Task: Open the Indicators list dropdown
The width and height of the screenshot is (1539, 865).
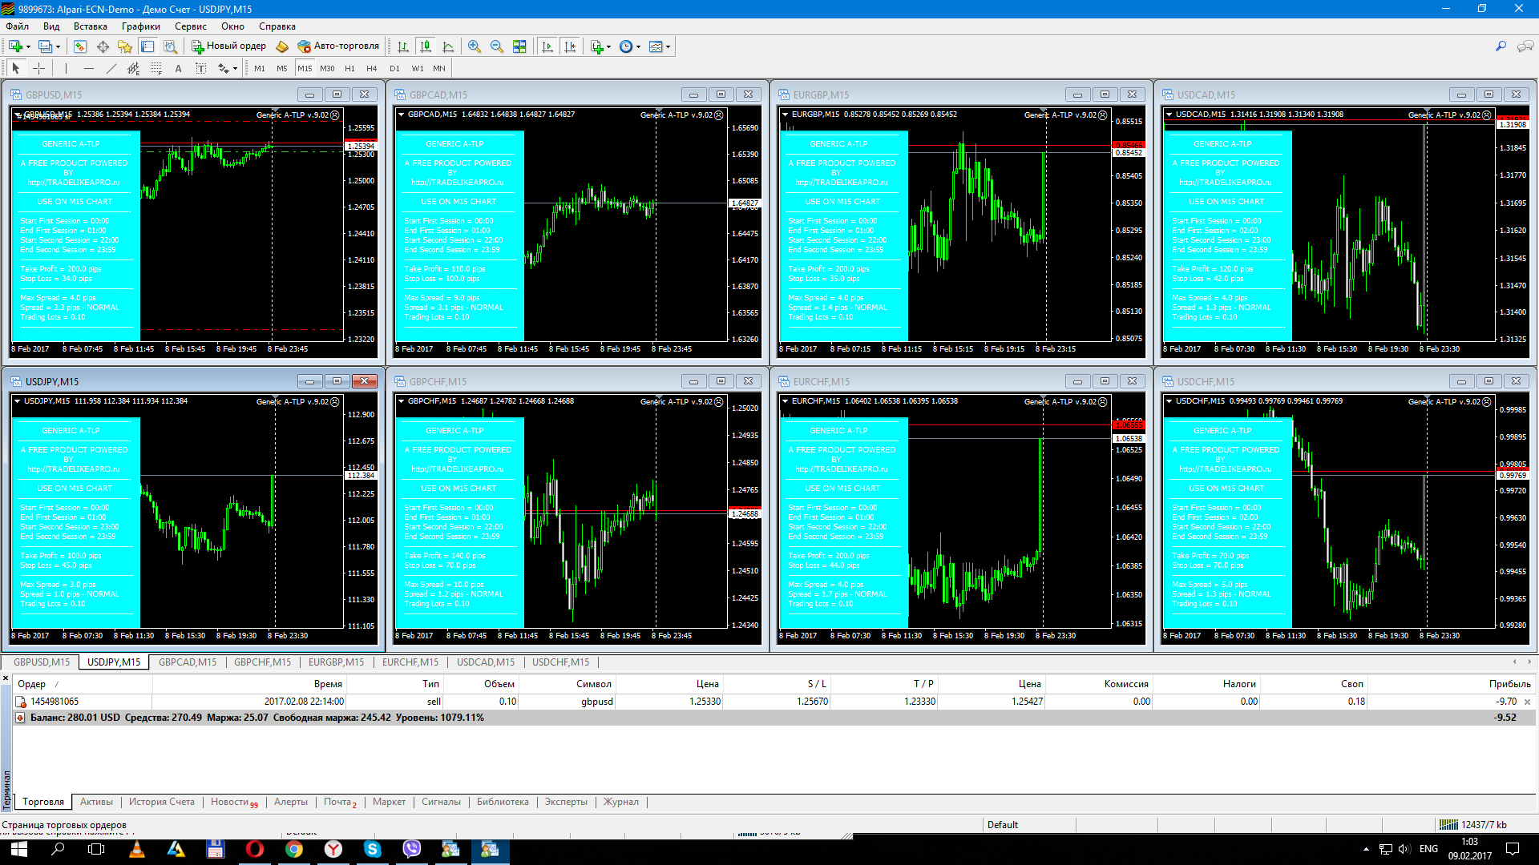Action: 600,46
